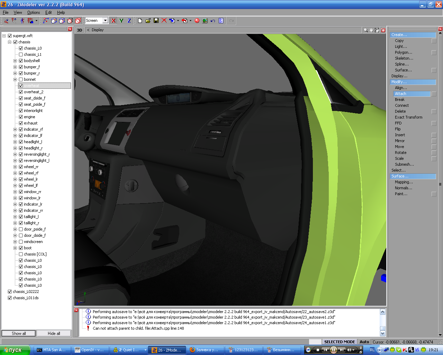443x355 pixels.
Task: Click the undo arrow in toolbar
Action: 213,21
